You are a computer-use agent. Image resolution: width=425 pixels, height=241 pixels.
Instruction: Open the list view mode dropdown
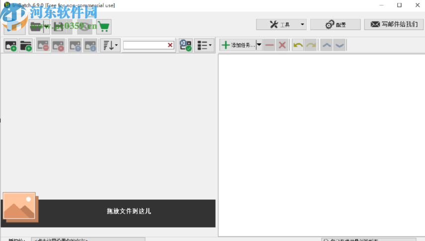coord(204,46)
